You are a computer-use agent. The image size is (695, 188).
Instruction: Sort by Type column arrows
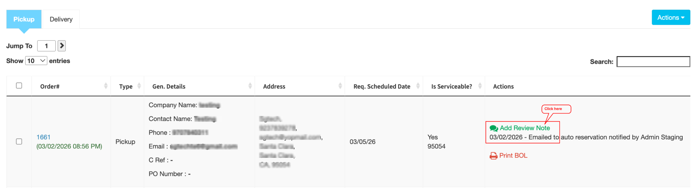click(139, 86)
